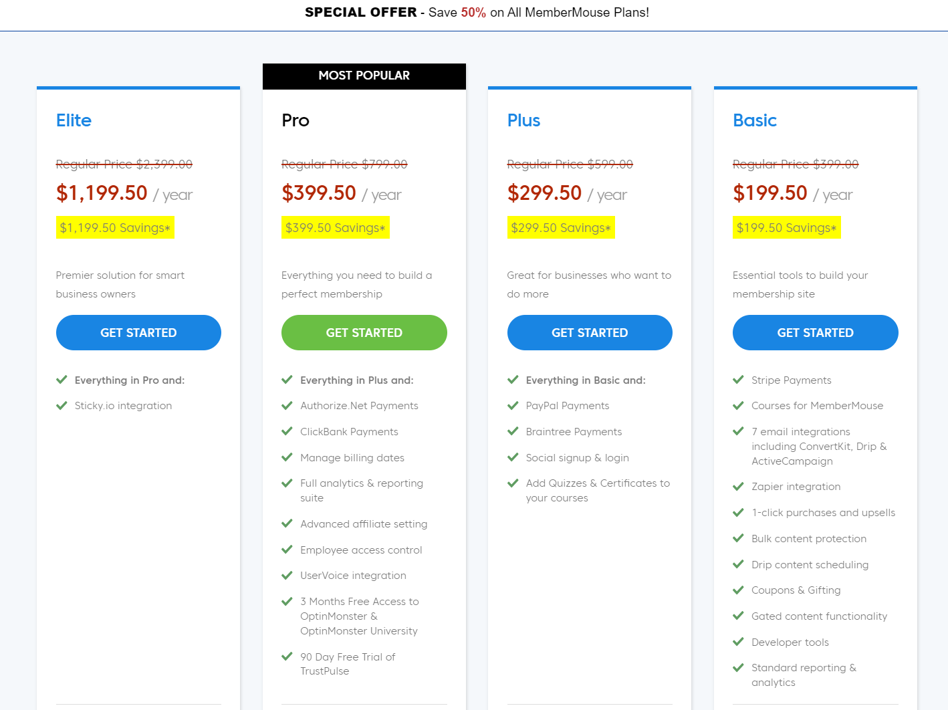This screenshot has width=948, height=710.
Task: Click the checkmark beside Everything in Pro and
Action: point(62,380)
